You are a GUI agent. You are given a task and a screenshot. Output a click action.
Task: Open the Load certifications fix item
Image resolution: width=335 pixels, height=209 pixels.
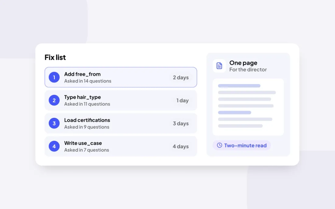click(121, 123)
